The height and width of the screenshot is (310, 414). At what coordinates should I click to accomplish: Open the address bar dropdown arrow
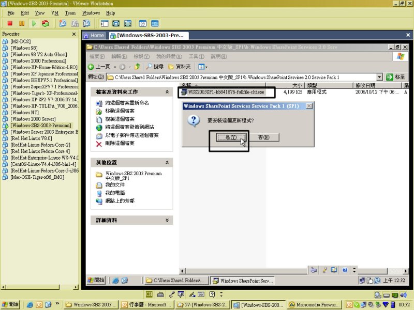click(x=379, y=77)
